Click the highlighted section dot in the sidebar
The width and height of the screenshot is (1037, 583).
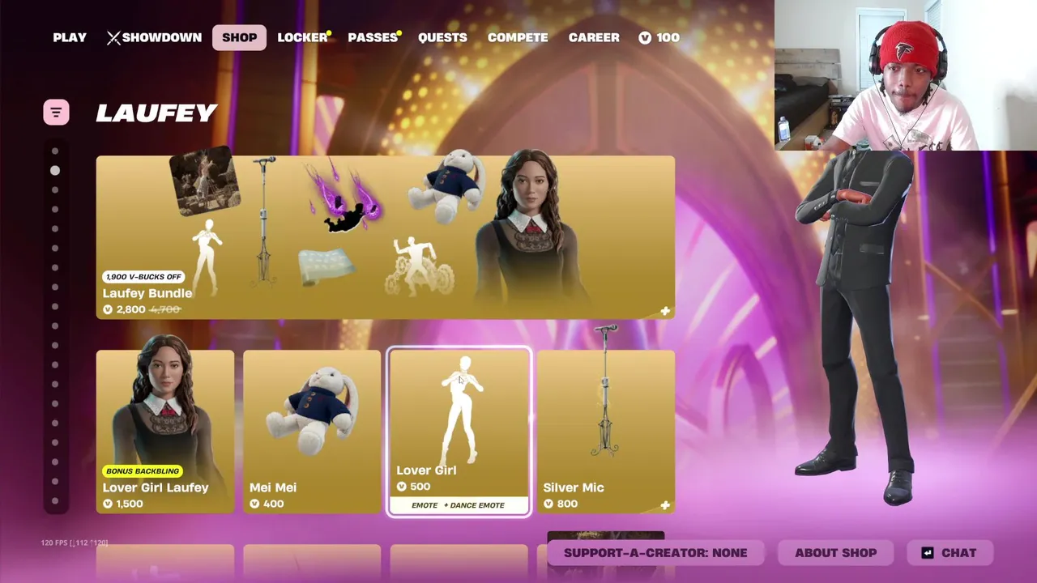tap(55, 171)
